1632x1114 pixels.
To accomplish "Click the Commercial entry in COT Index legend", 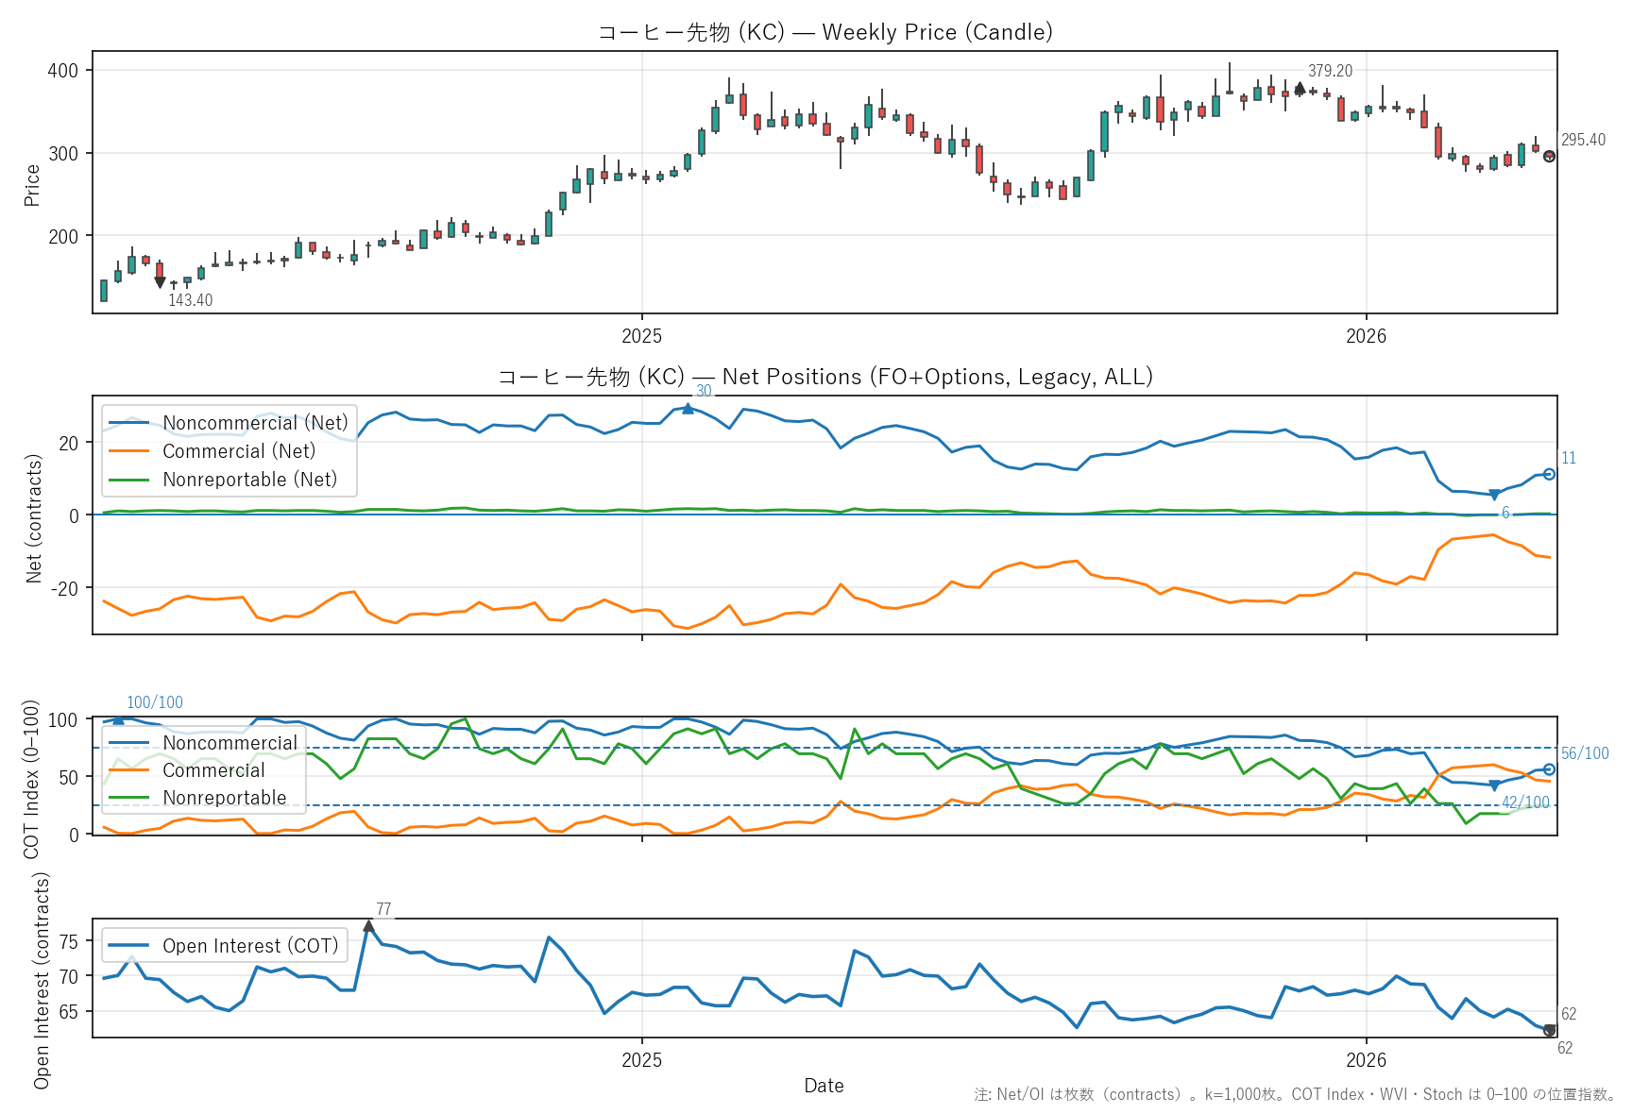I will point(213,770).
